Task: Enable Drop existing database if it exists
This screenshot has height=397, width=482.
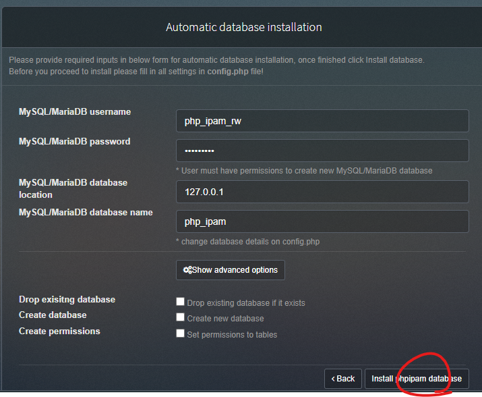Action: point(181,302)
